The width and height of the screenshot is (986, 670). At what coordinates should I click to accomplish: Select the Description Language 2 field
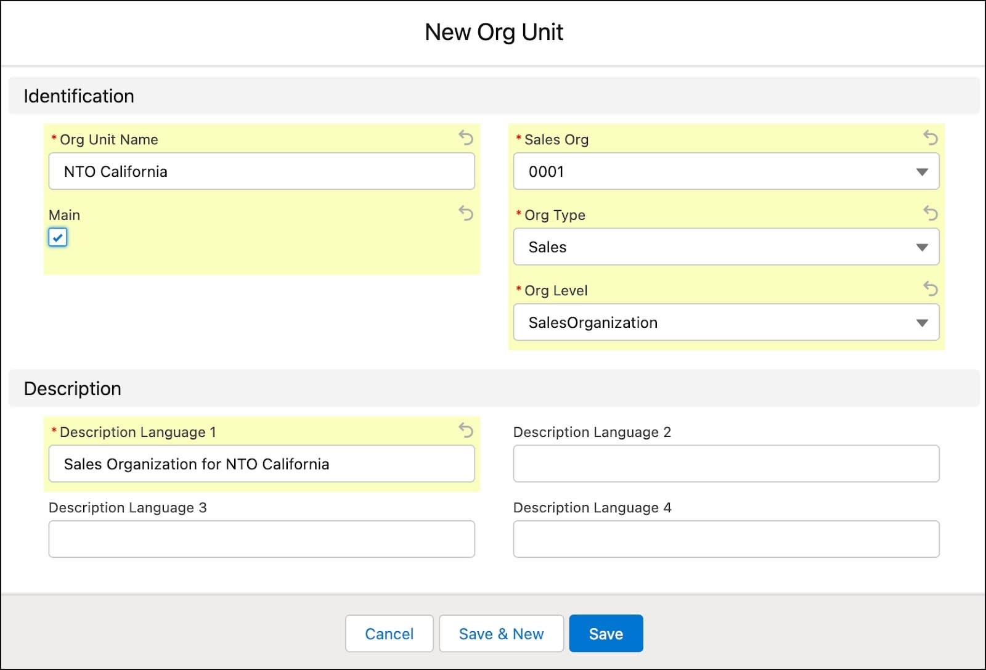(726, 464)
